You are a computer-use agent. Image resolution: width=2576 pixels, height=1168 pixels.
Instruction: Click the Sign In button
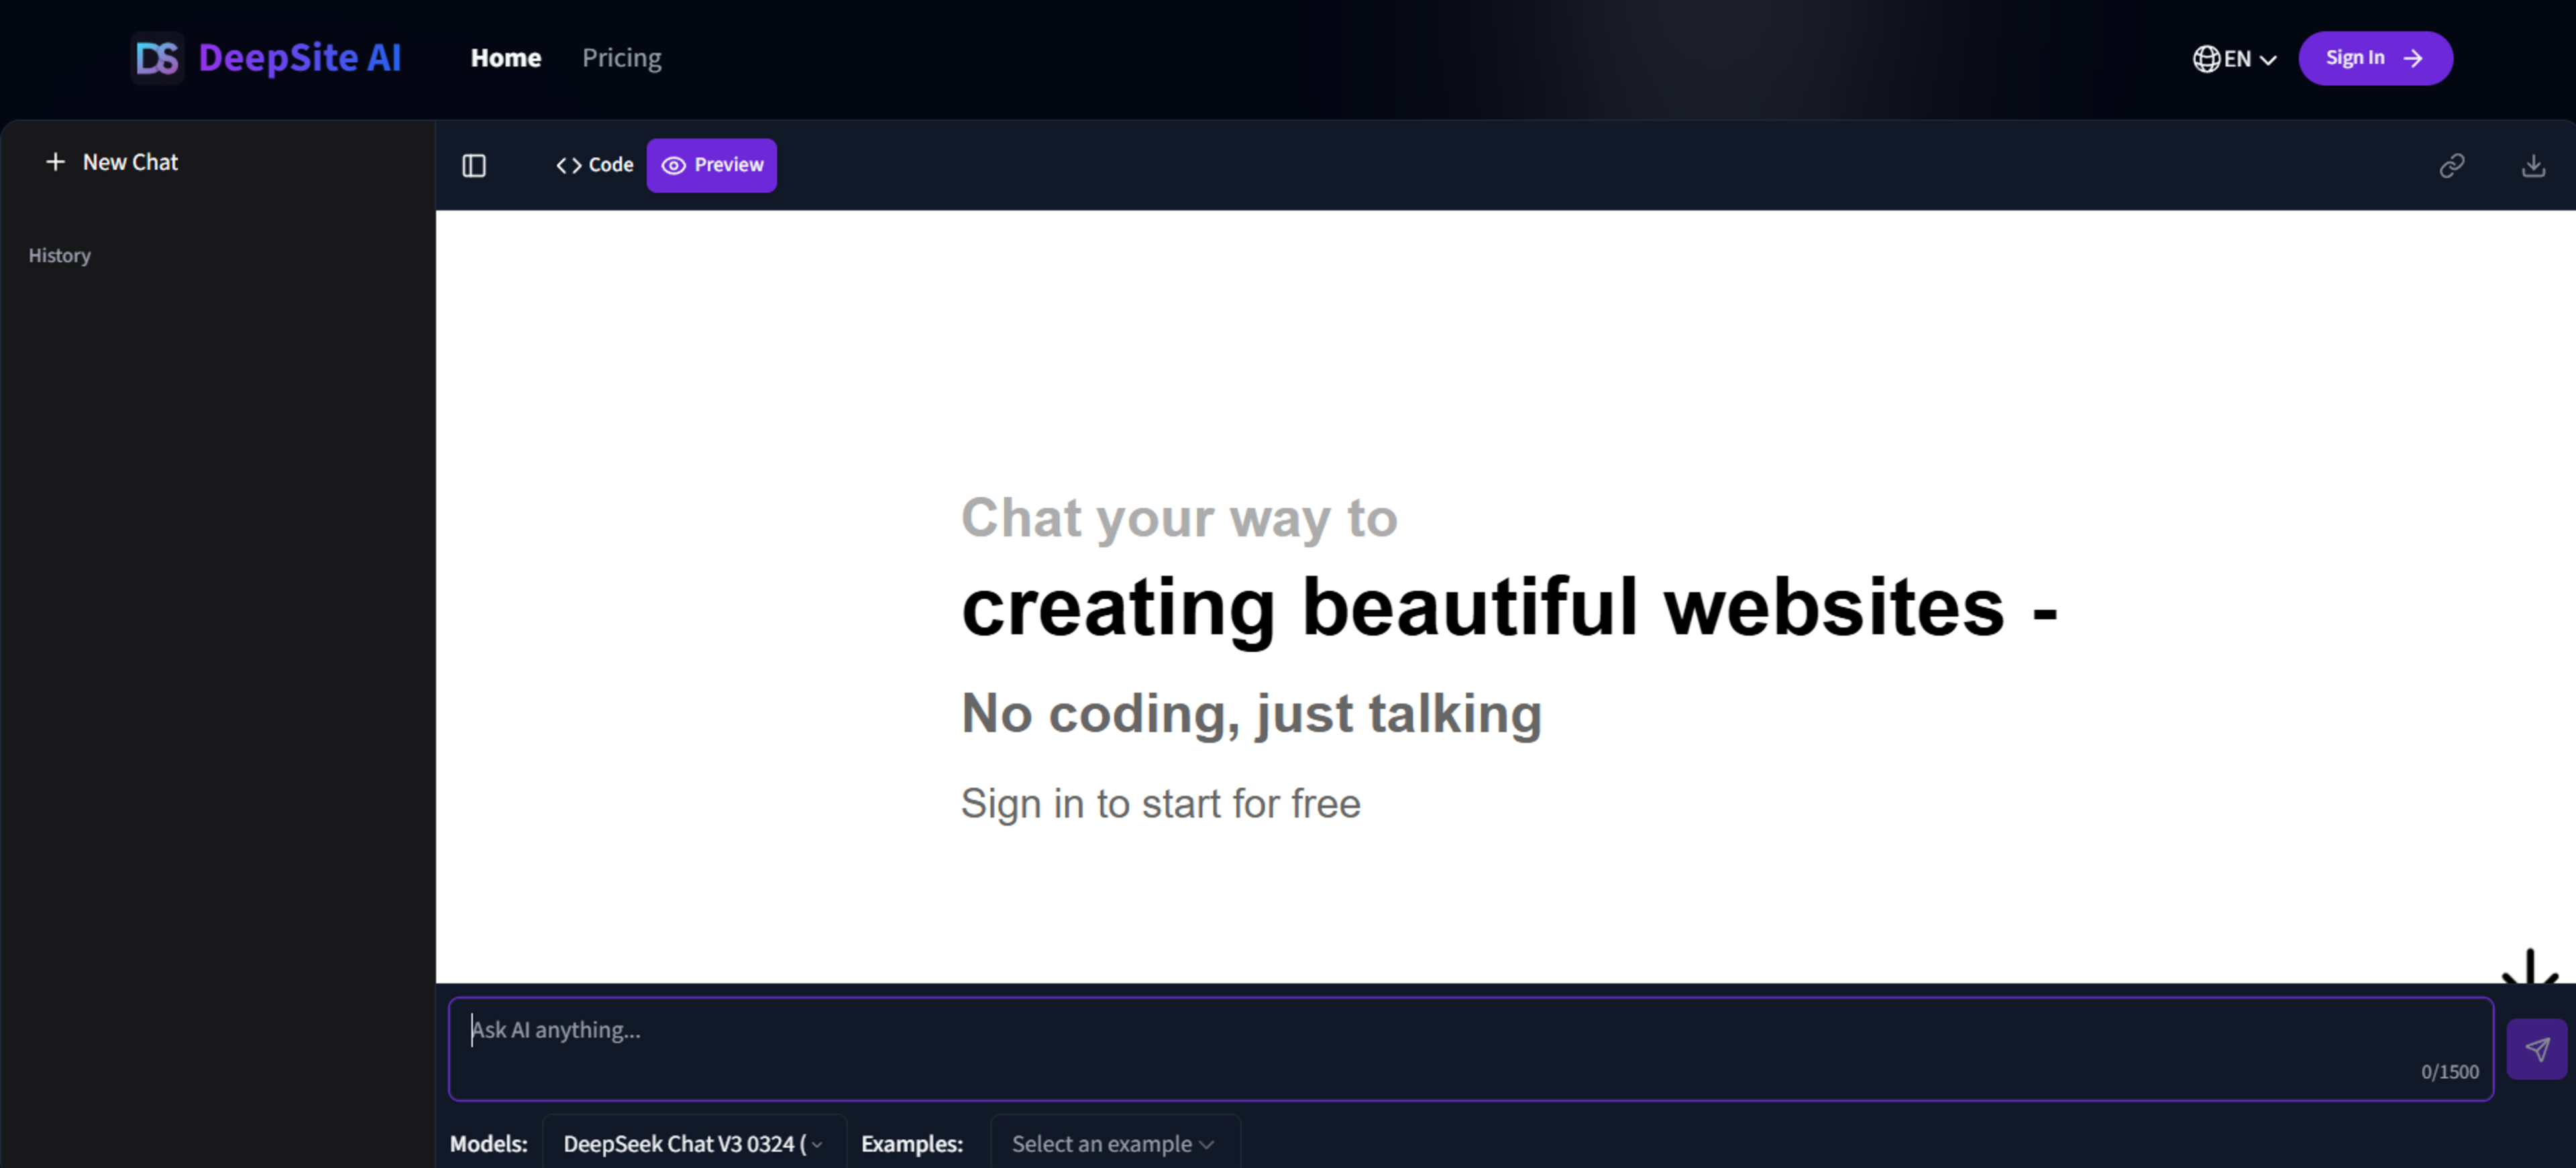coord(2374,58)
